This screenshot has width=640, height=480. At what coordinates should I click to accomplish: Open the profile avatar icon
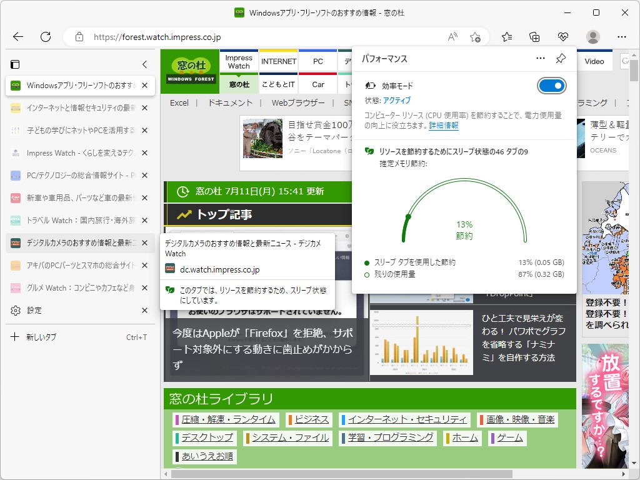point(592,37)
